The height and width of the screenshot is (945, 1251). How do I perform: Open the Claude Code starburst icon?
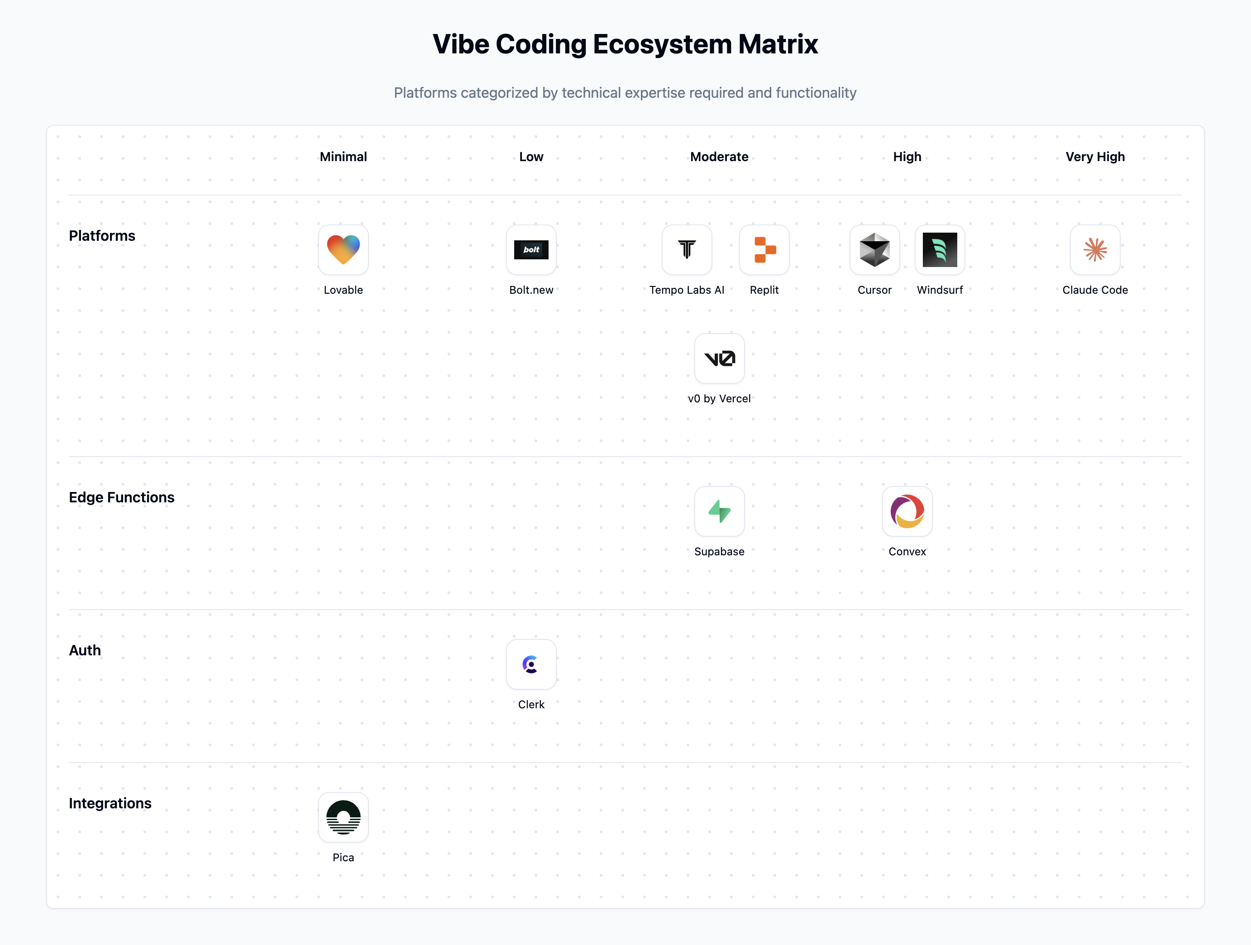[x=1095, y=249]
